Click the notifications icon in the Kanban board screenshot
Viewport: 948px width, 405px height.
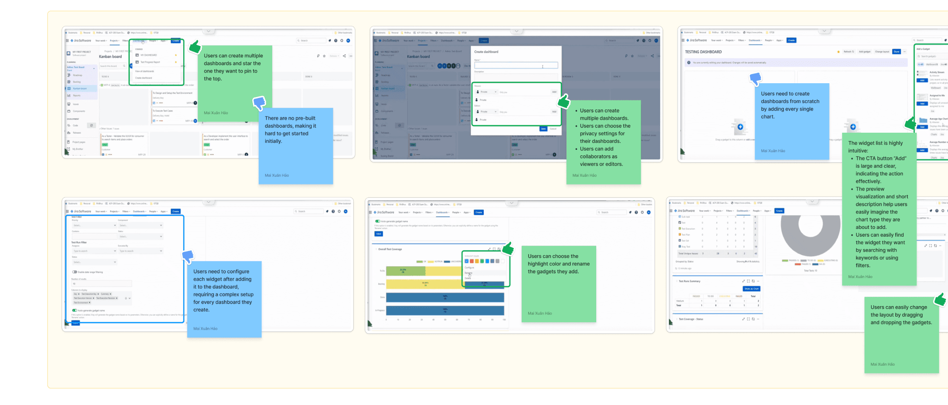pyautogui.click(x=330, y=41)
